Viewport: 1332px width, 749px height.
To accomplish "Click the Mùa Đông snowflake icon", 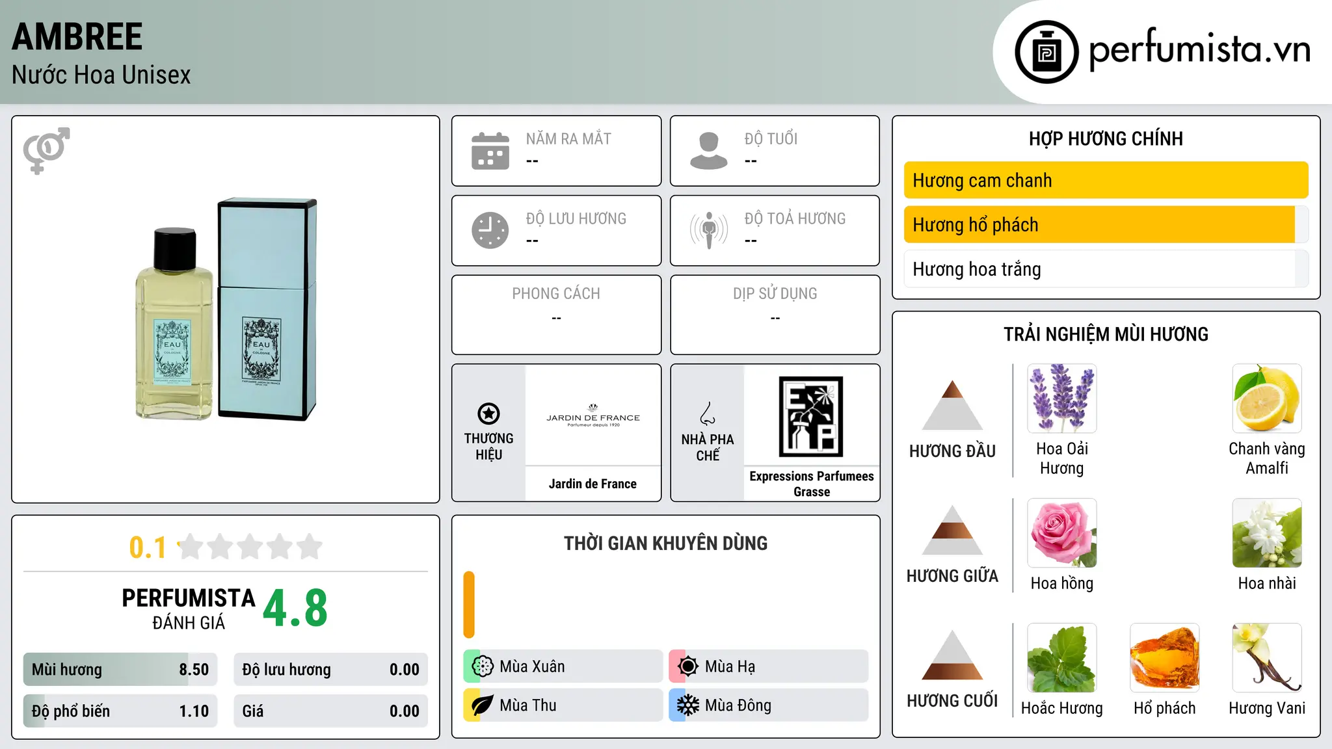I will 688,705.
